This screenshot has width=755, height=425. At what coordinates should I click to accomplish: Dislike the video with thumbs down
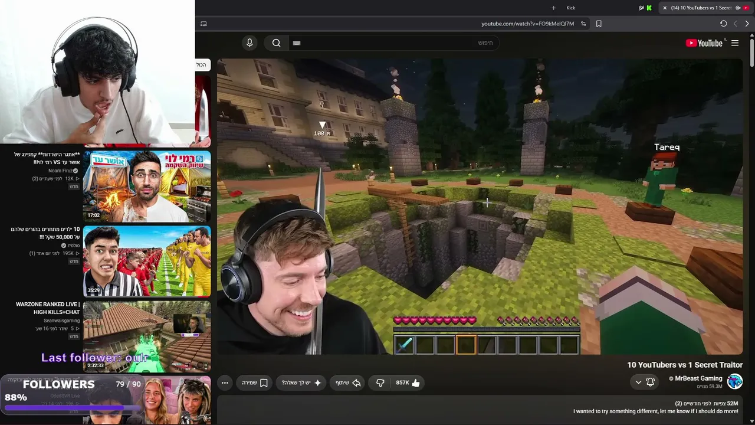pos(380,382)
